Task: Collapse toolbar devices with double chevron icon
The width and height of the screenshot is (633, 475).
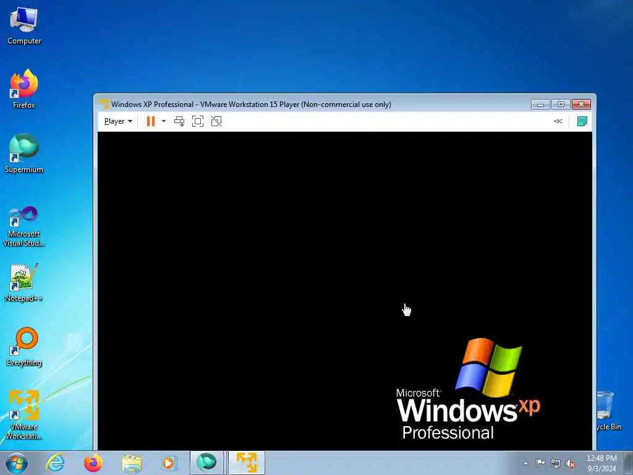Action: (x=558, y=121)
